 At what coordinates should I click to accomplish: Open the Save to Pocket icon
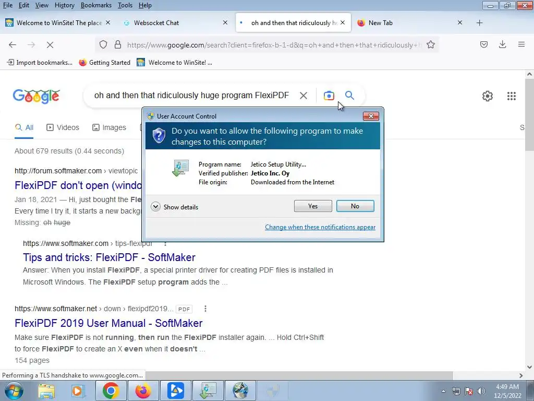point(484,44)
